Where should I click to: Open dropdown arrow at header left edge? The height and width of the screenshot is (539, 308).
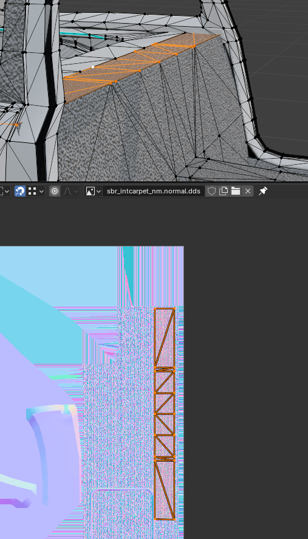pos(5,191)
